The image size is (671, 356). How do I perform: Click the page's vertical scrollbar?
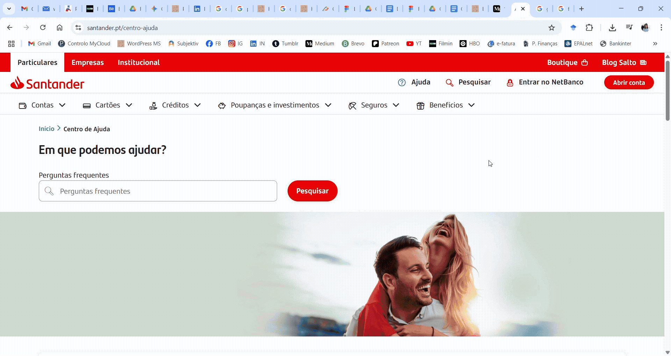tap(668, 91)
